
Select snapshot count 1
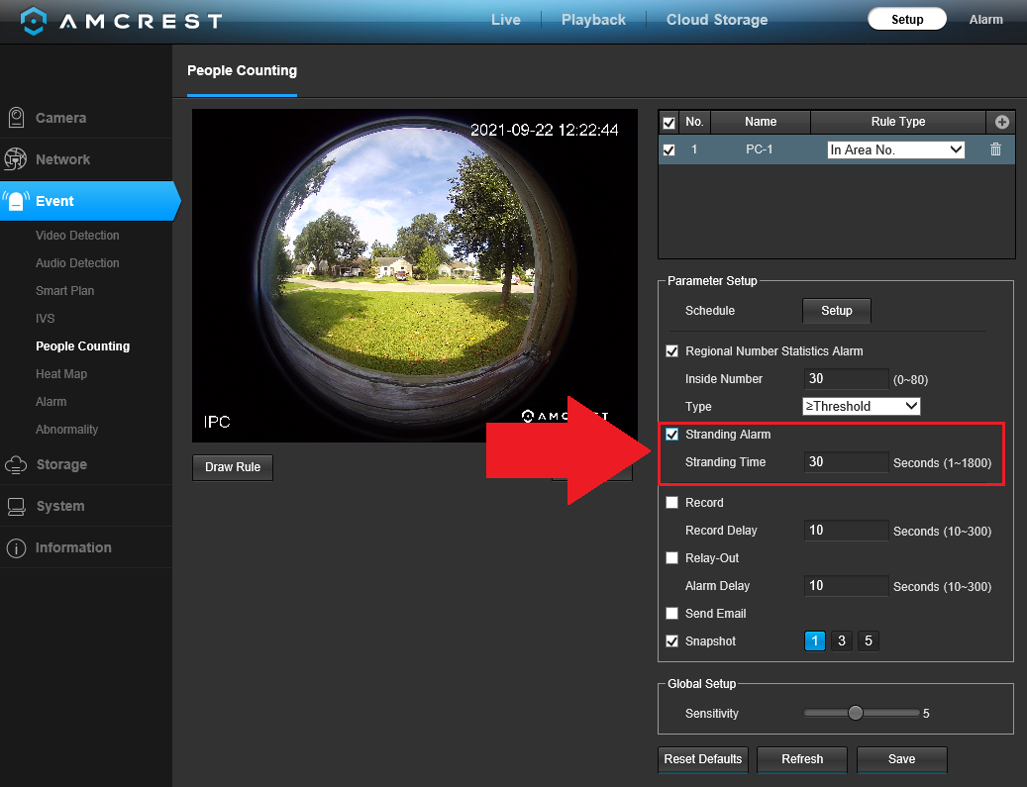coord(815,641)
